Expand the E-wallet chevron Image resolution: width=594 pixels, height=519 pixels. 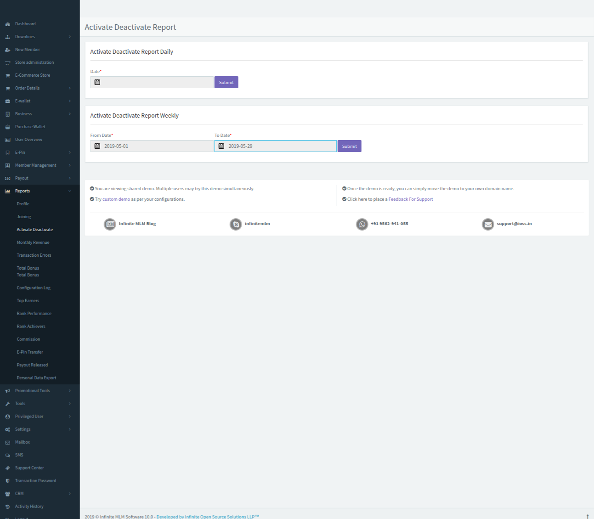click(70, 101)
